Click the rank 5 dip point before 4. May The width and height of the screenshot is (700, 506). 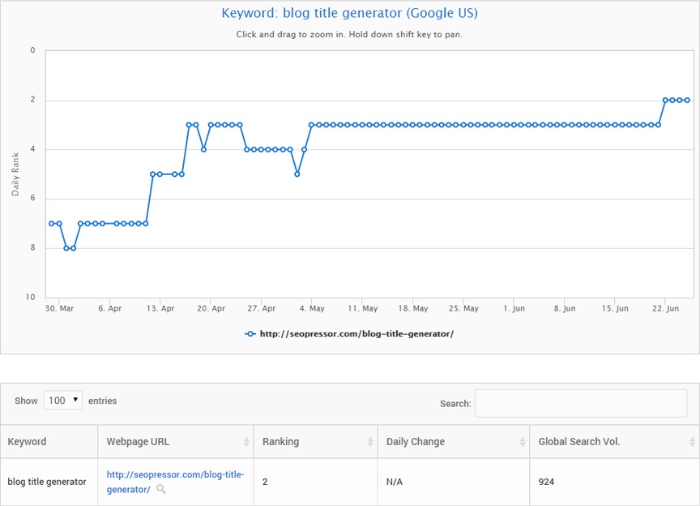297,174
